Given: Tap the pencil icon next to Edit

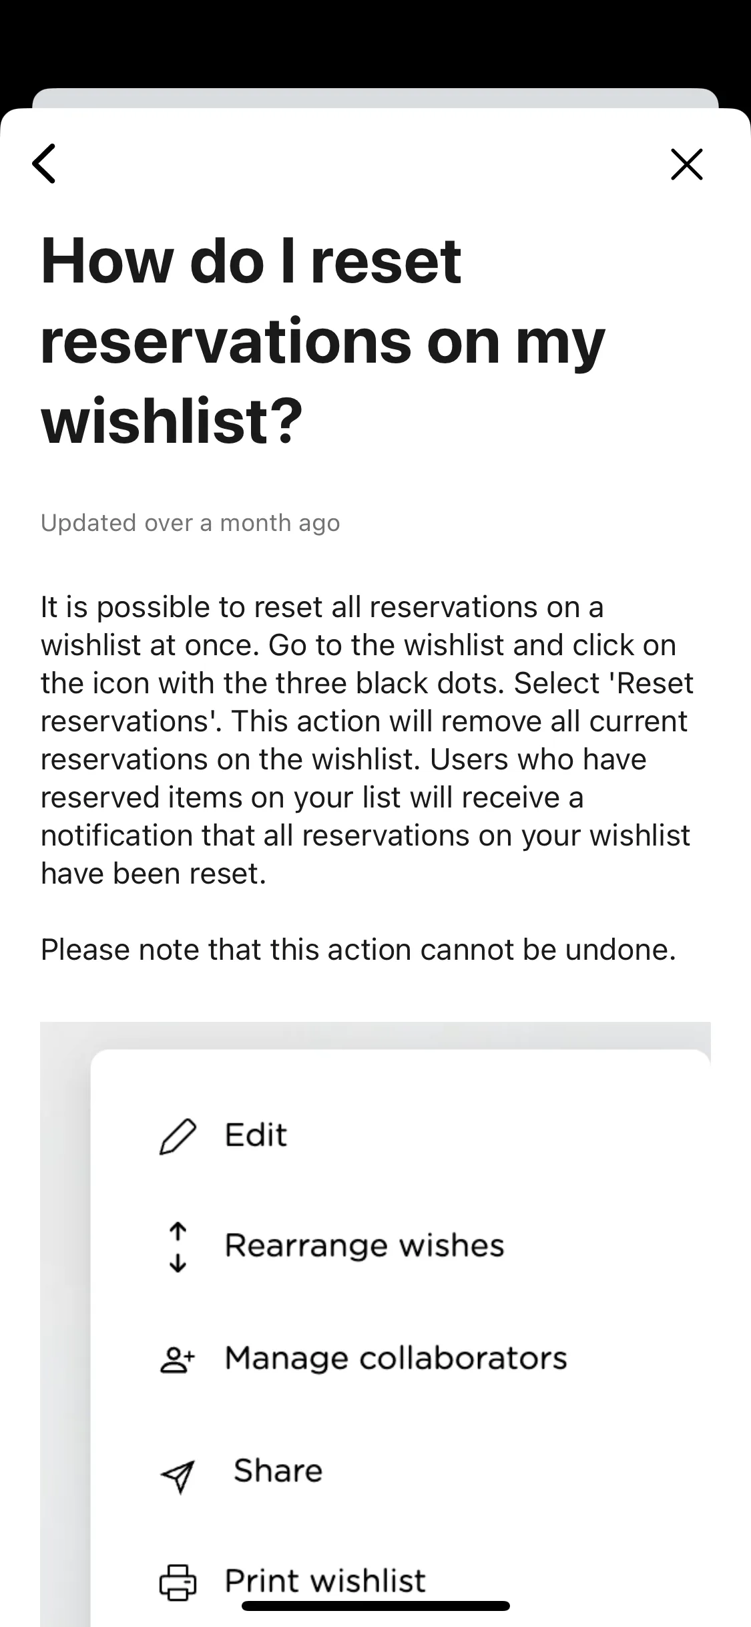Looking at the screenshot, I should coord(178,1136).
